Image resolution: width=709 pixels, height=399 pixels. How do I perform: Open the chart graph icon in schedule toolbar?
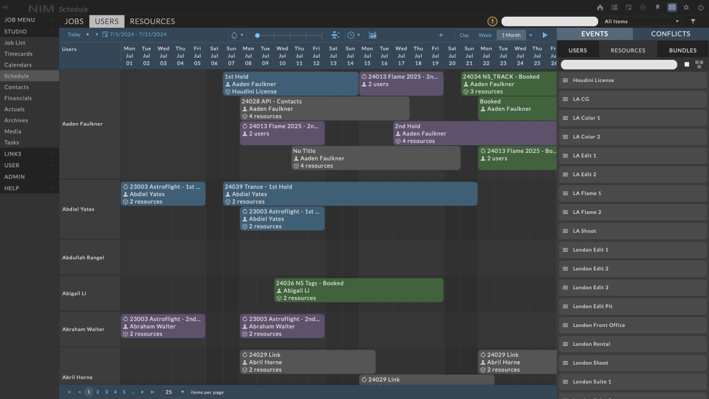click(x=373, y=35)
